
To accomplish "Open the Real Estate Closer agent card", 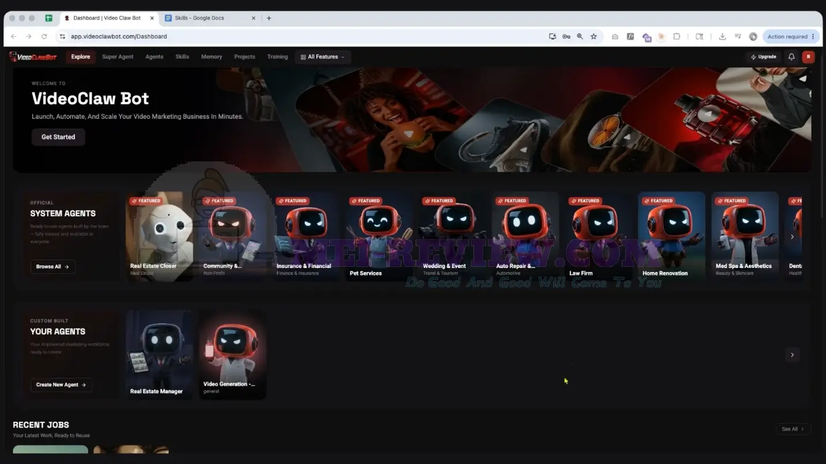I will coord(159,236).
